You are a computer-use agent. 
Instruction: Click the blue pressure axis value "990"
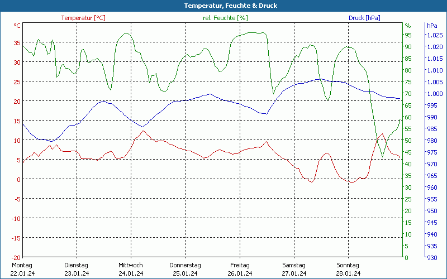coord(432,117)
